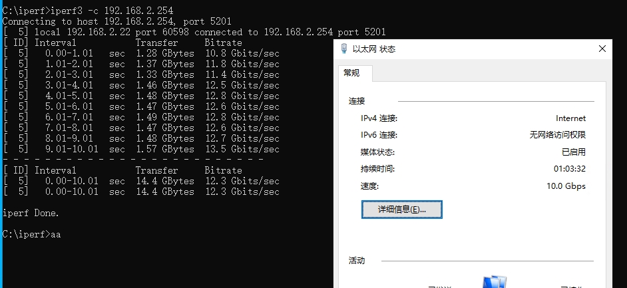Click the 10.8 Gbits/sec bitrate in terminal

pos(242,53)
